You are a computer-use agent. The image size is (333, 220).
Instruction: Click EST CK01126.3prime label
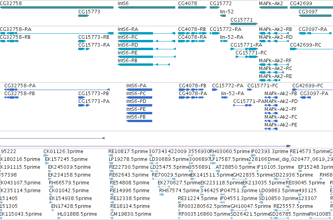63,151
